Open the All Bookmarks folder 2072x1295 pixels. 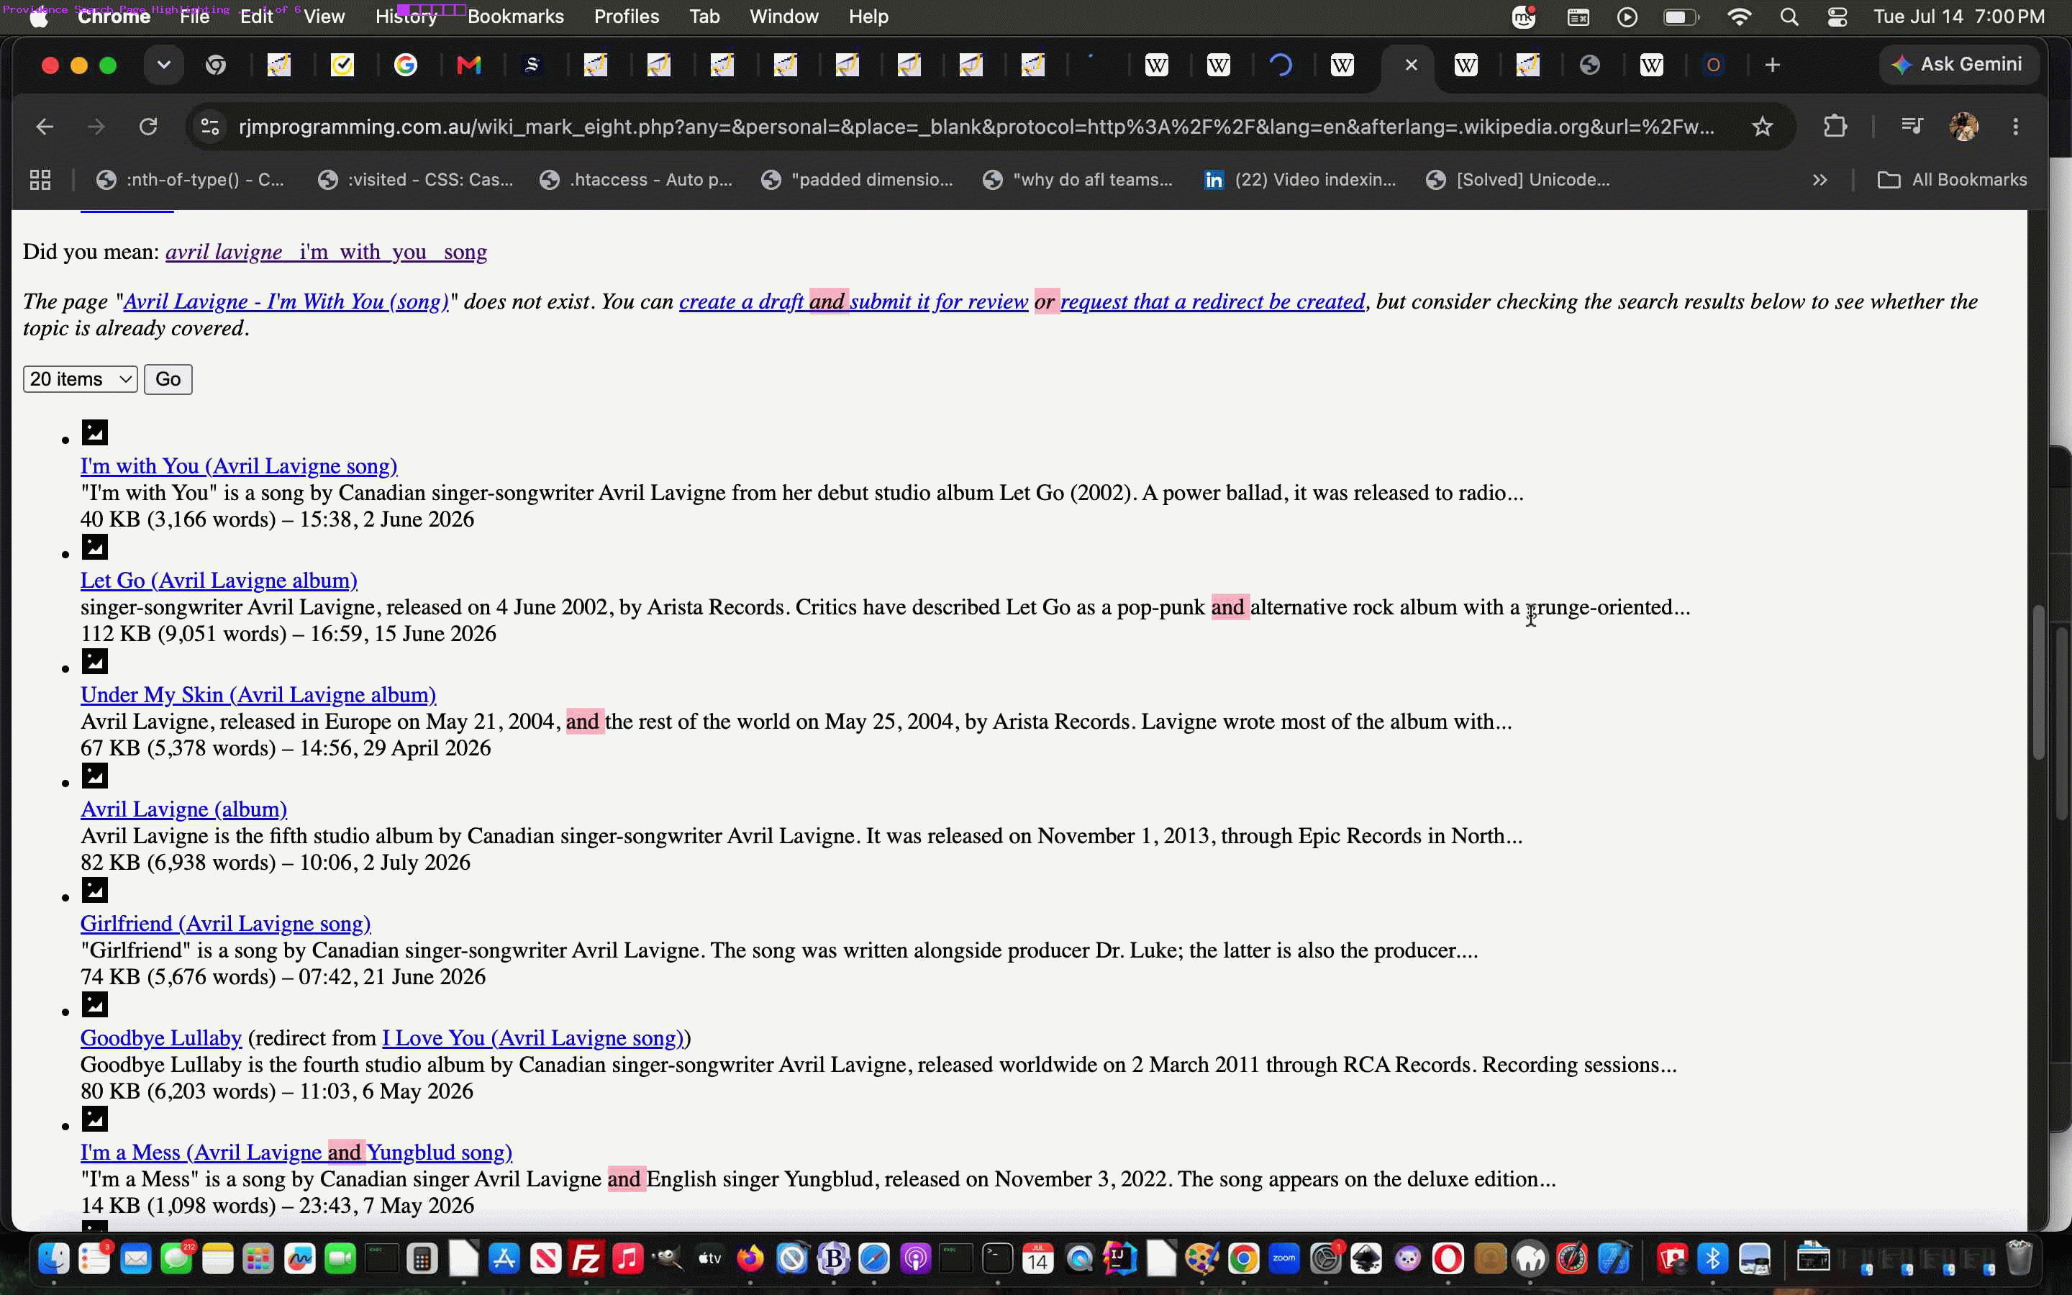1953,180
